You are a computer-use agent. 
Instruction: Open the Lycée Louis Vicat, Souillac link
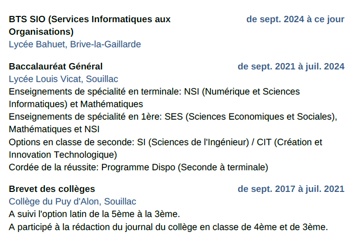pos(63,79)
